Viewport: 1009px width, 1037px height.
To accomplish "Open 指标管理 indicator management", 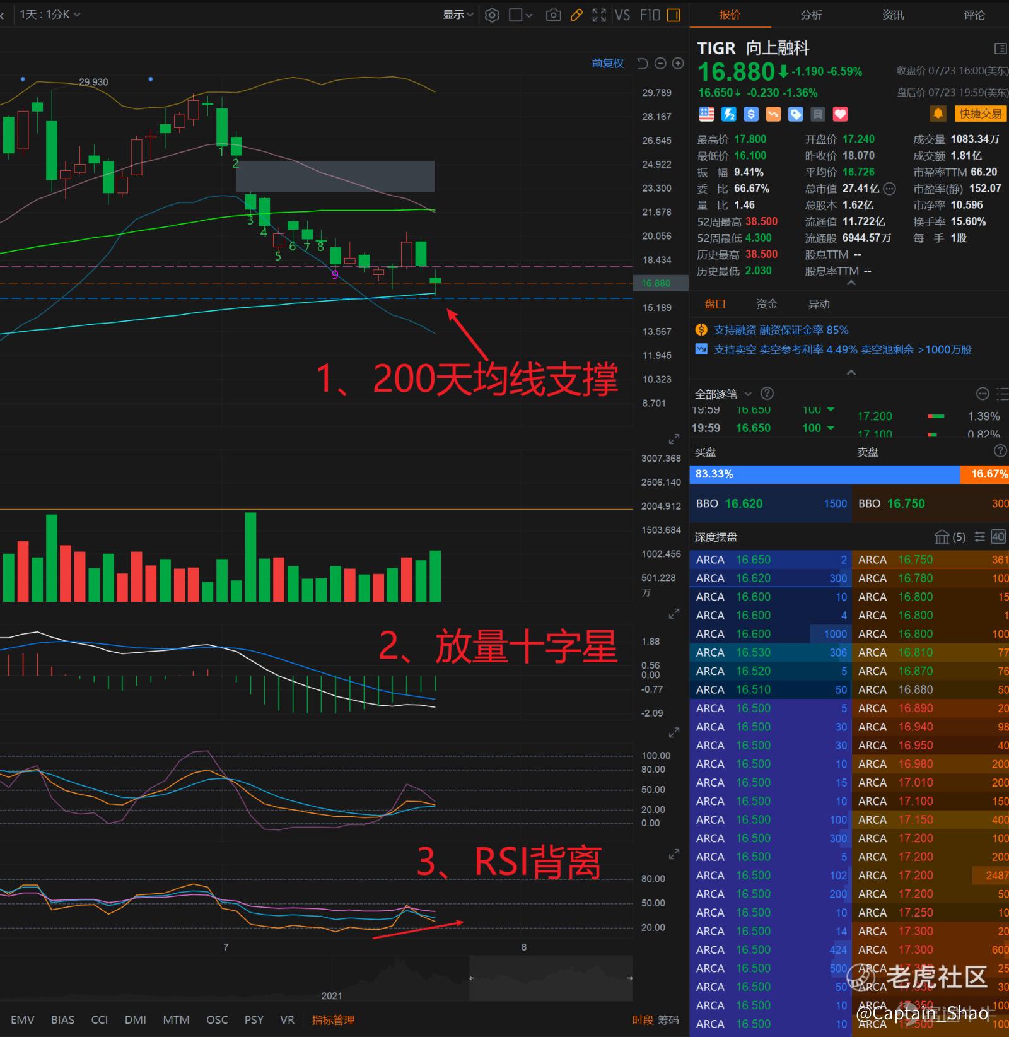I will pos(333,1020).
